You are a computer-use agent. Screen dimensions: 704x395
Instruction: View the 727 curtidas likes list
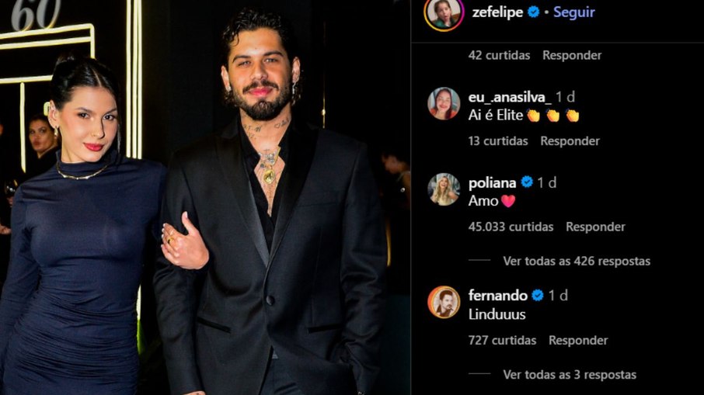click(x=502, y=341)
